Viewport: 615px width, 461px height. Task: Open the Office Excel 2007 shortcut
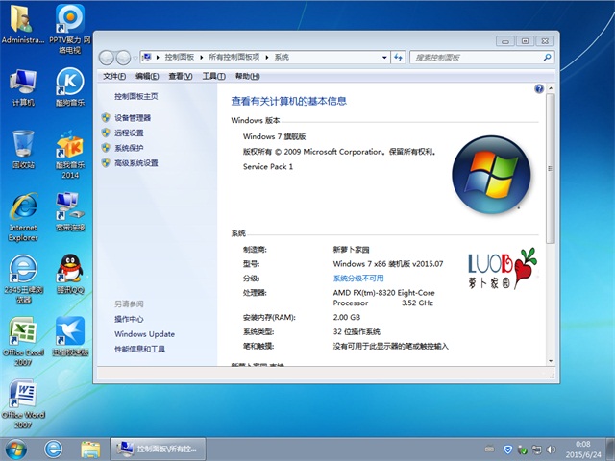(23, 341)
